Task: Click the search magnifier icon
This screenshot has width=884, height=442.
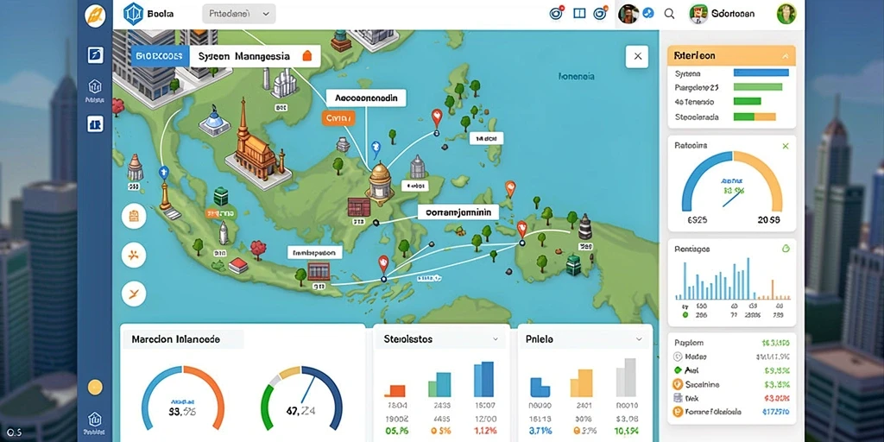Action: coord(669,14)
